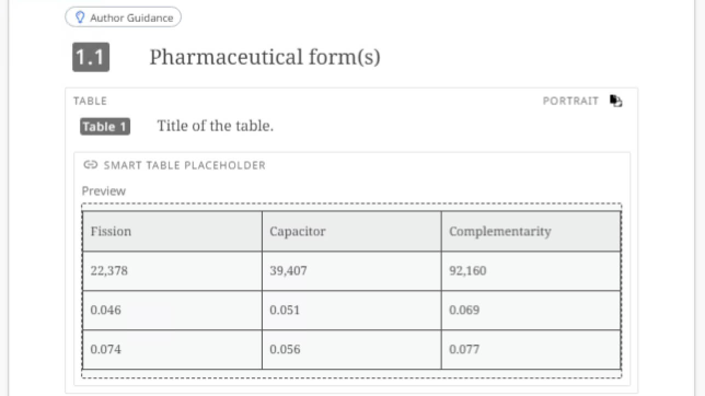Select the cell containing 22,378

tap(172, 271)
